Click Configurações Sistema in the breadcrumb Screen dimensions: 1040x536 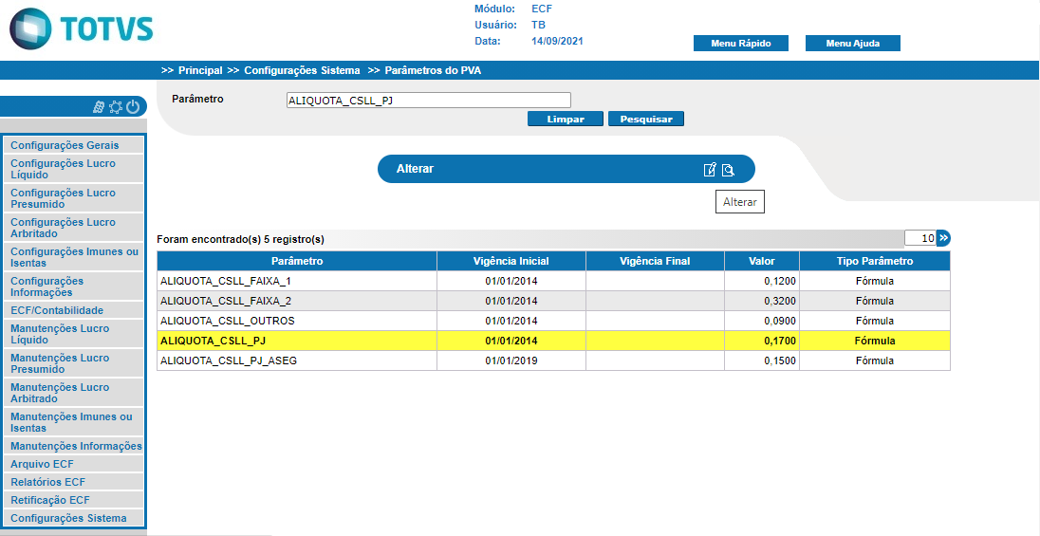point(302,69)
